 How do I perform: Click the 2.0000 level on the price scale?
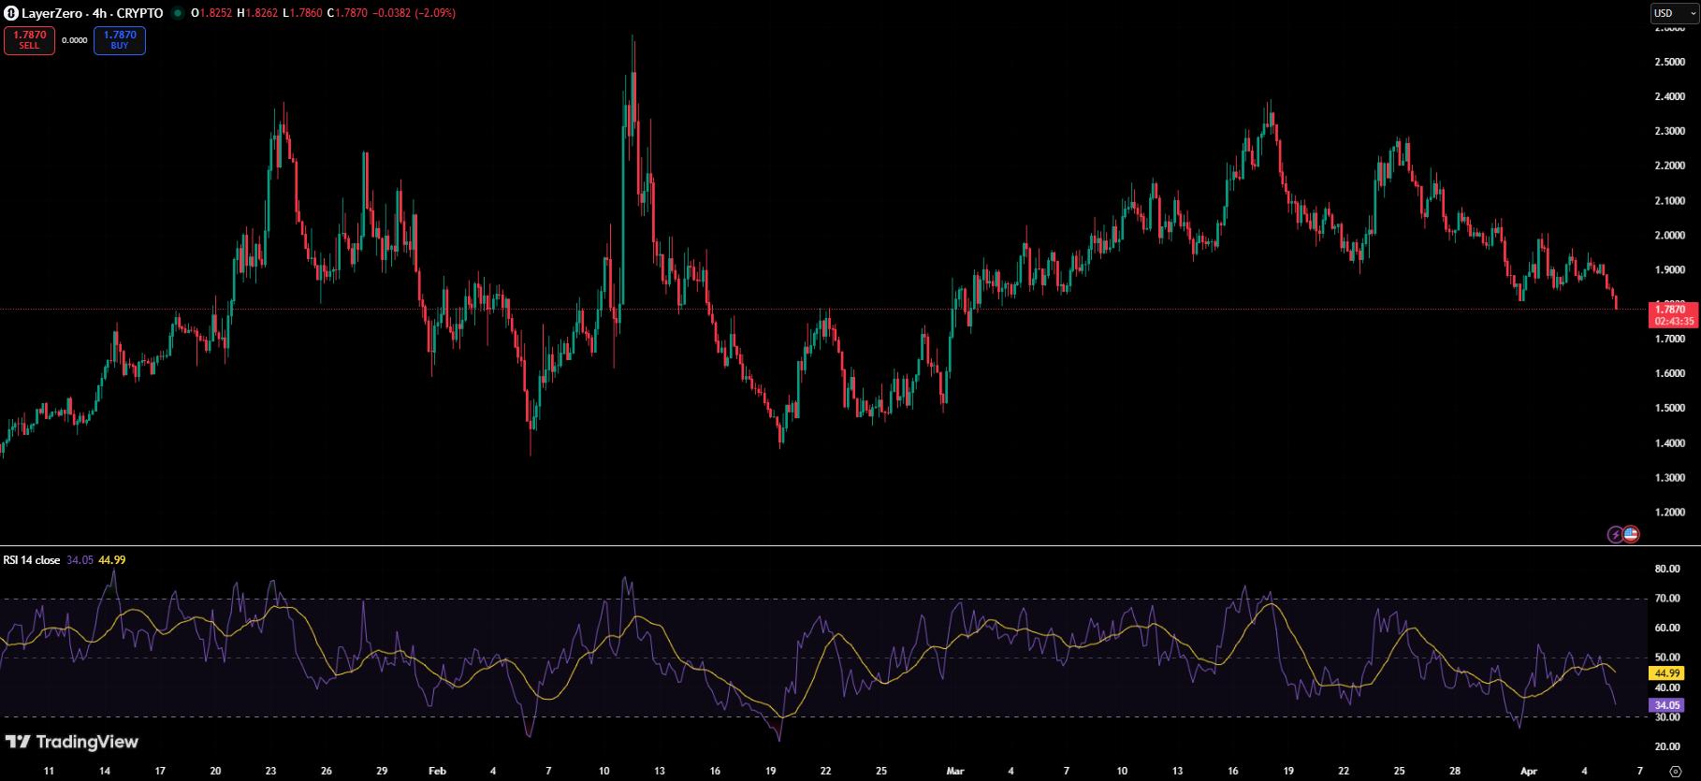coord(1669,236)
